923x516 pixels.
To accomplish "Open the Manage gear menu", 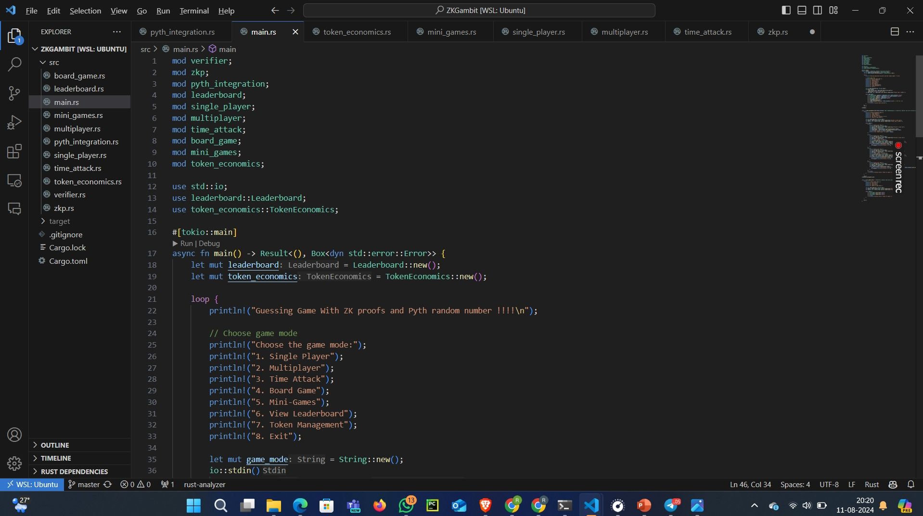I will 14,463.
